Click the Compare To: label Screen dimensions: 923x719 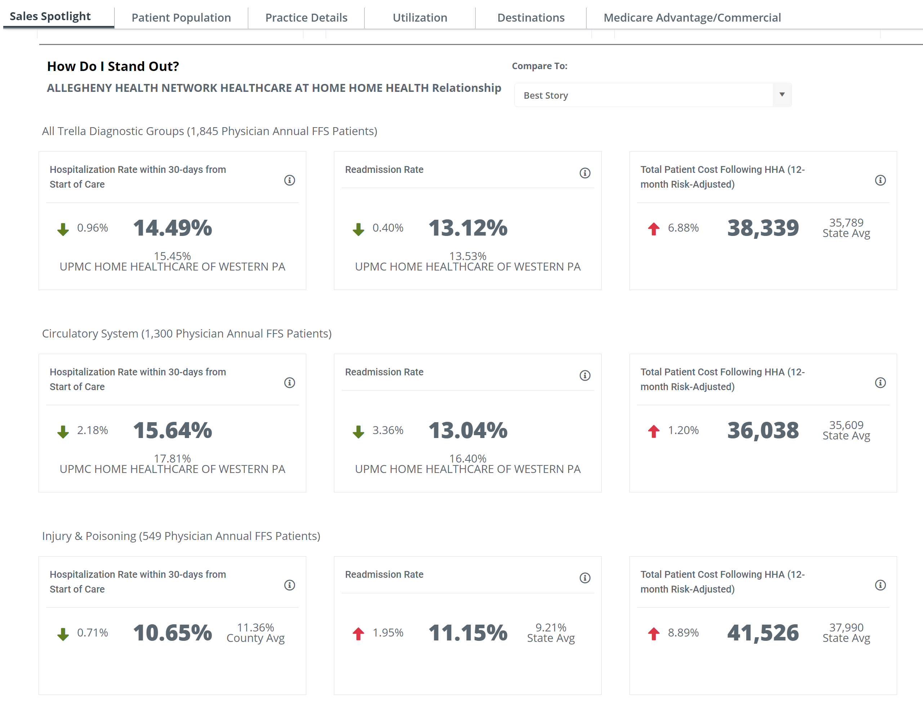point(540,66)
